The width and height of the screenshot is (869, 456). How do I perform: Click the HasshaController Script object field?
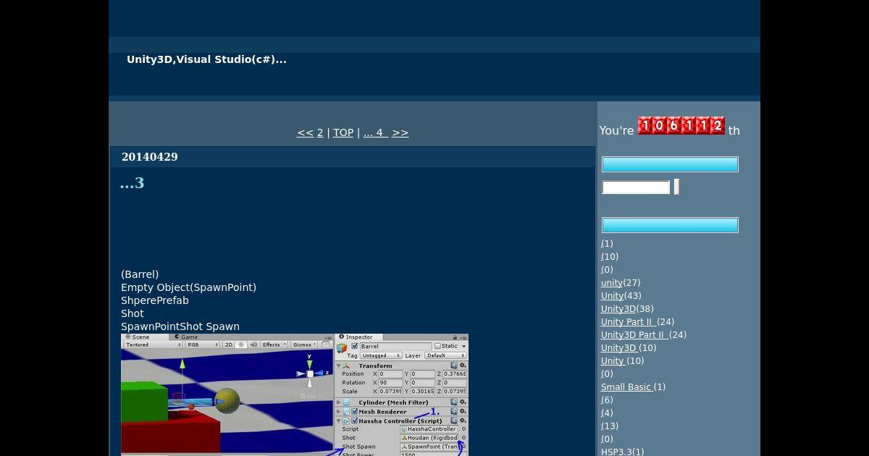point(429,428)
